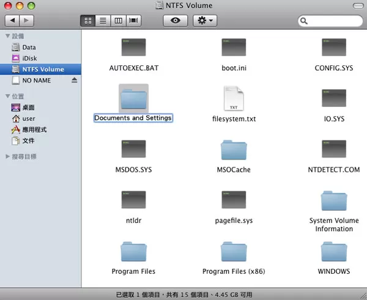Click the ntldr filename label

coord(133,221)
